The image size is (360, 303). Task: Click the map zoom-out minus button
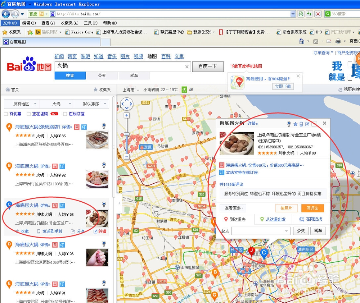point(126,157)
